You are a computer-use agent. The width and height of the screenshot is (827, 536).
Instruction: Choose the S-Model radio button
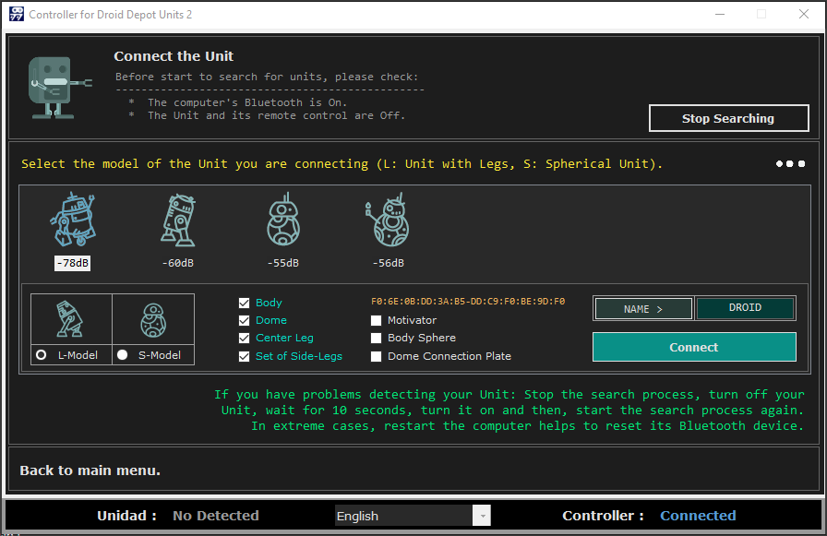tap(123, 355)
